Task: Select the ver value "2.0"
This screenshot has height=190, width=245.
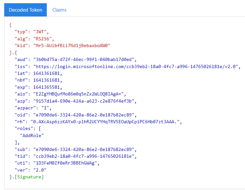Action: click(x=40, y=170)
